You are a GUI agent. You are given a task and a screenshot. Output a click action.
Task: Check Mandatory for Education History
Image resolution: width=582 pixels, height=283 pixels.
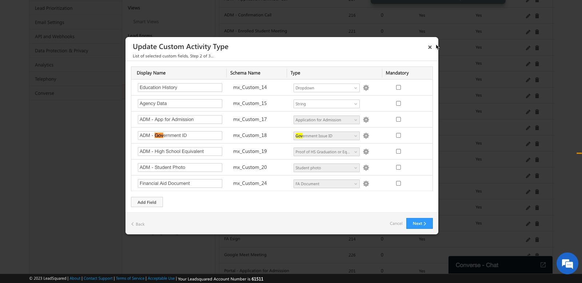coord(398,88)
